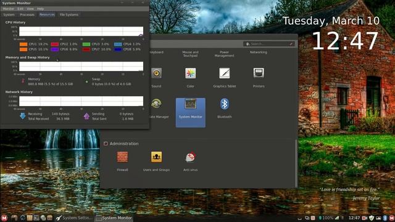395x222 pixels.
Task: Switch to System Settings taskbar button
Action: pyautogui.click(x=74, y=218)
